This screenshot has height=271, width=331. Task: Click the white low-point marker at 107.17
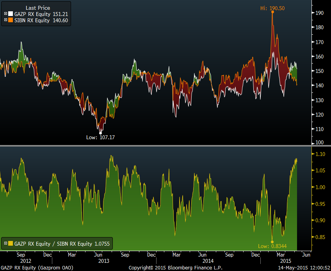100,133
